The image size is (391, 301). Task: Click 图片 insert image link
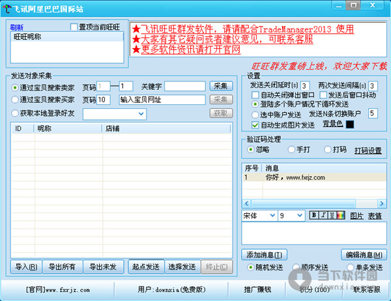click(356, 216)
